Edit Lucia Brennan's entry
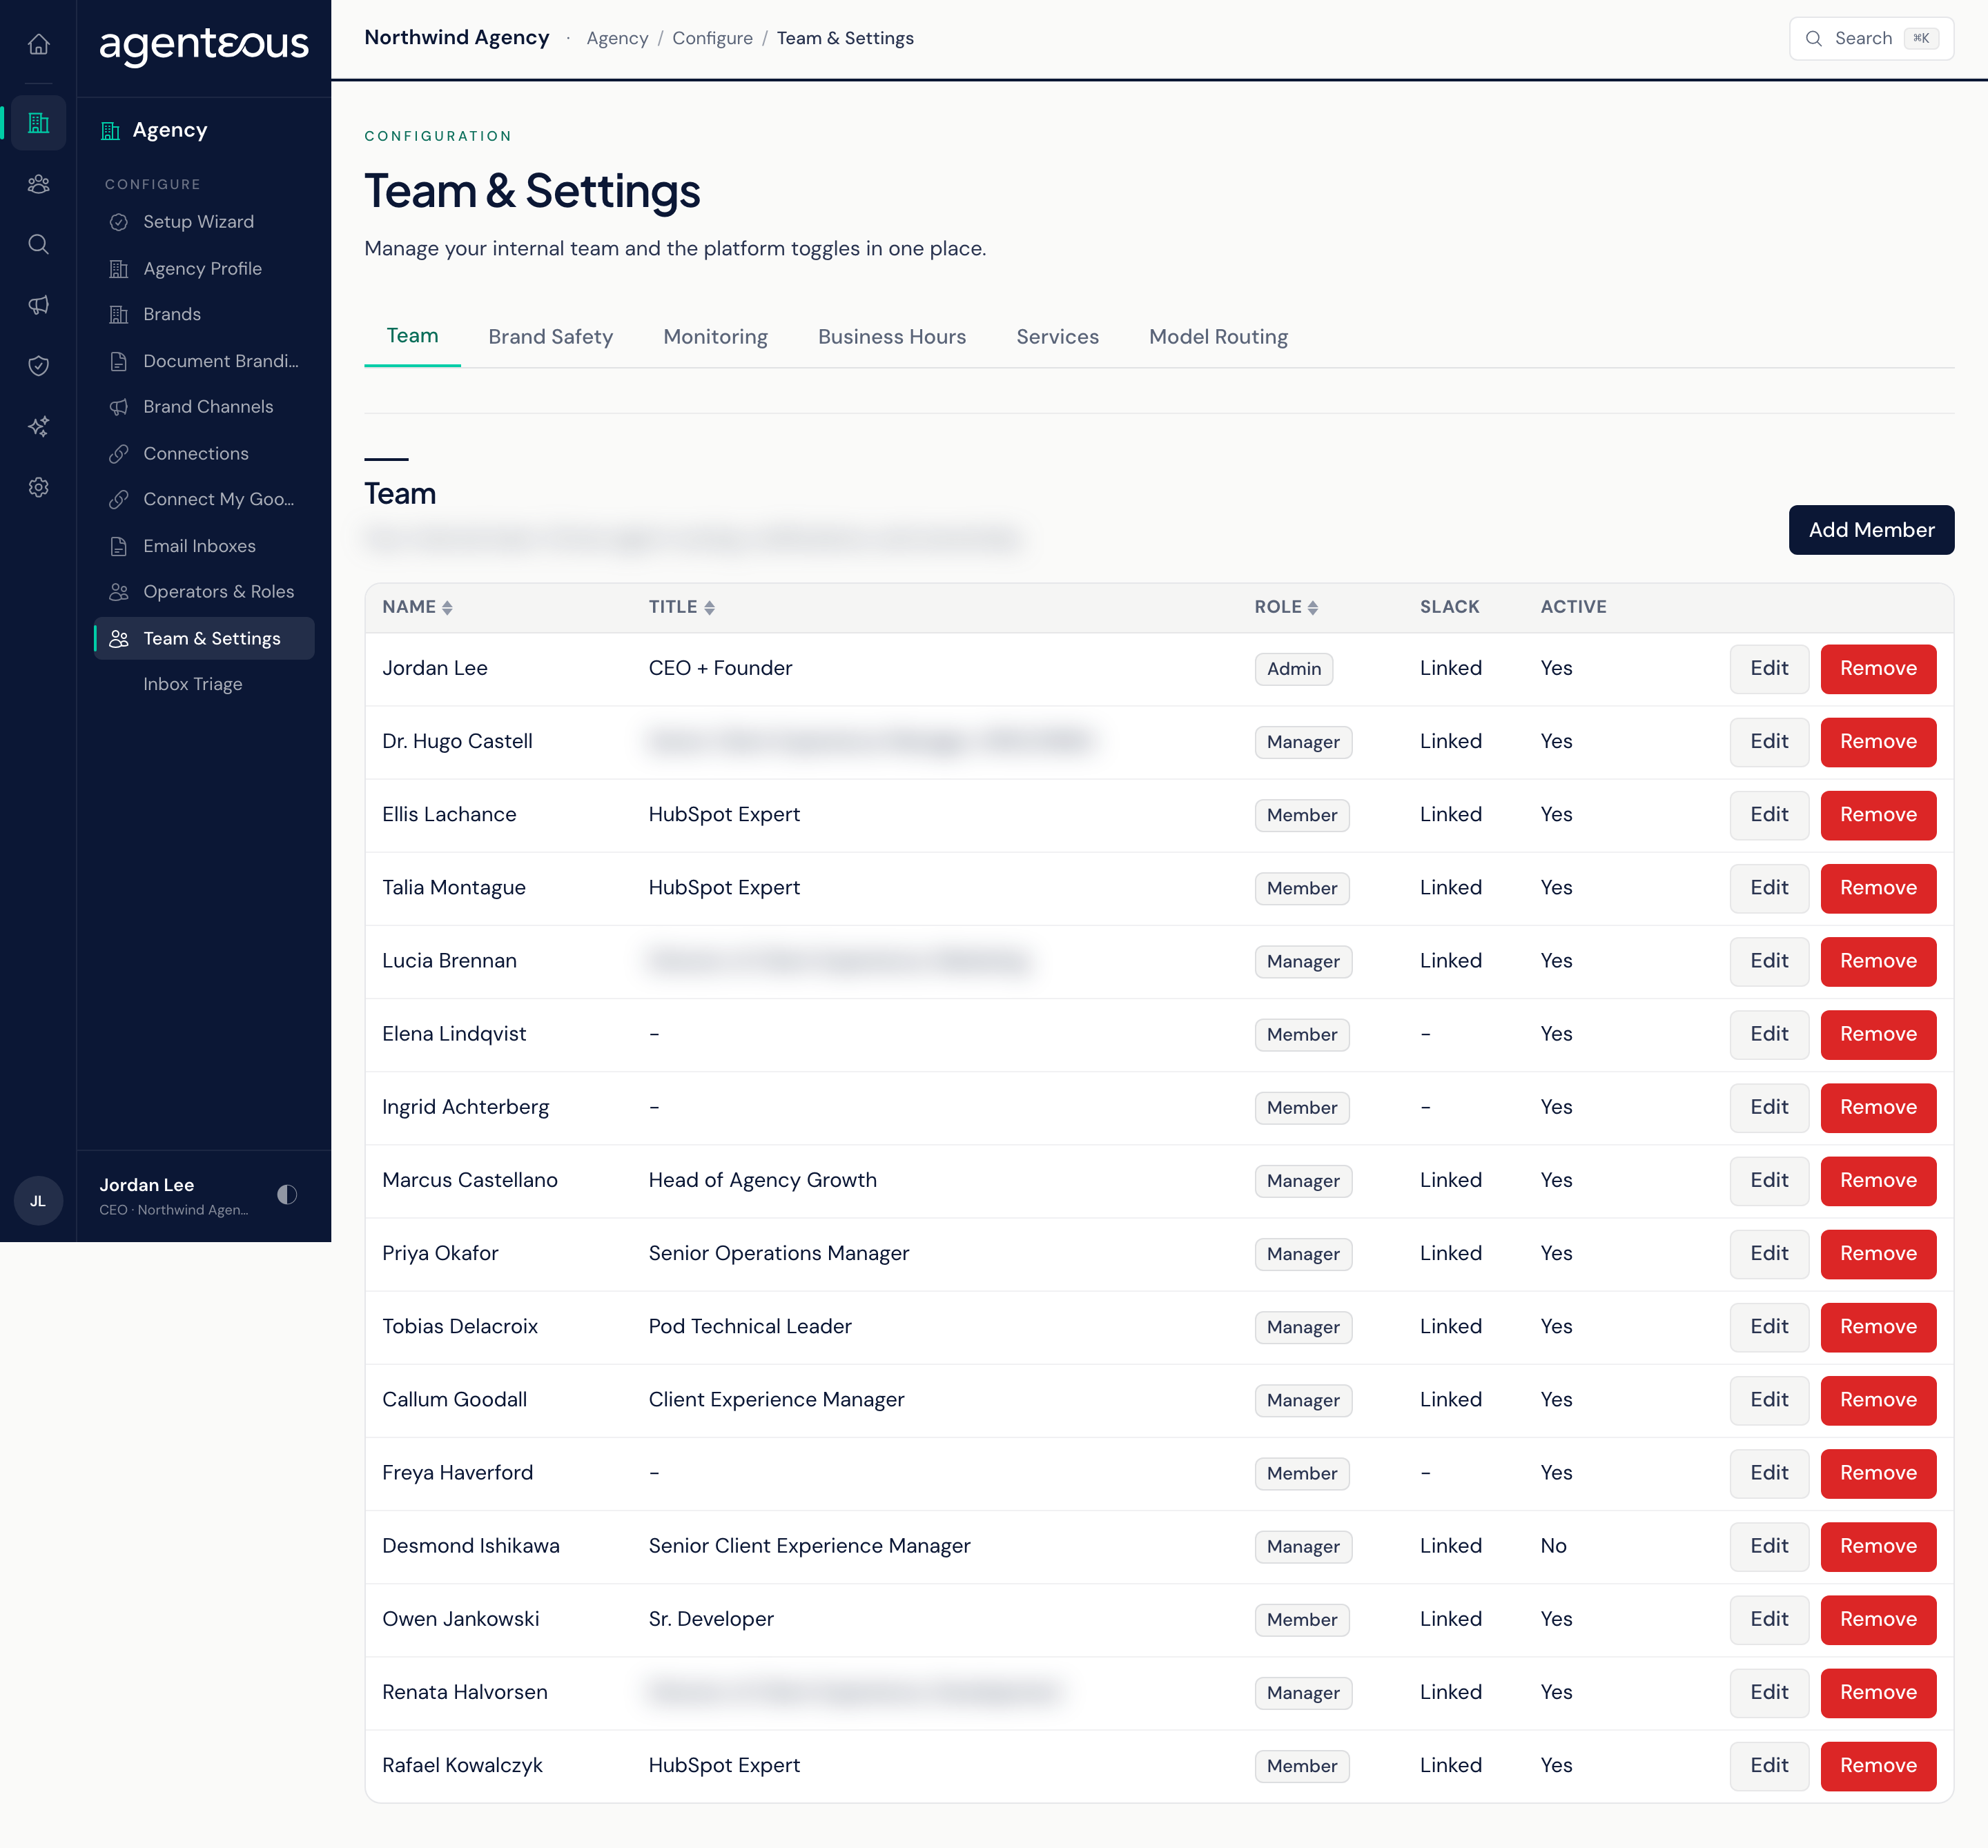This screenshot has width=1988, height=1848. pos(1769,961)
